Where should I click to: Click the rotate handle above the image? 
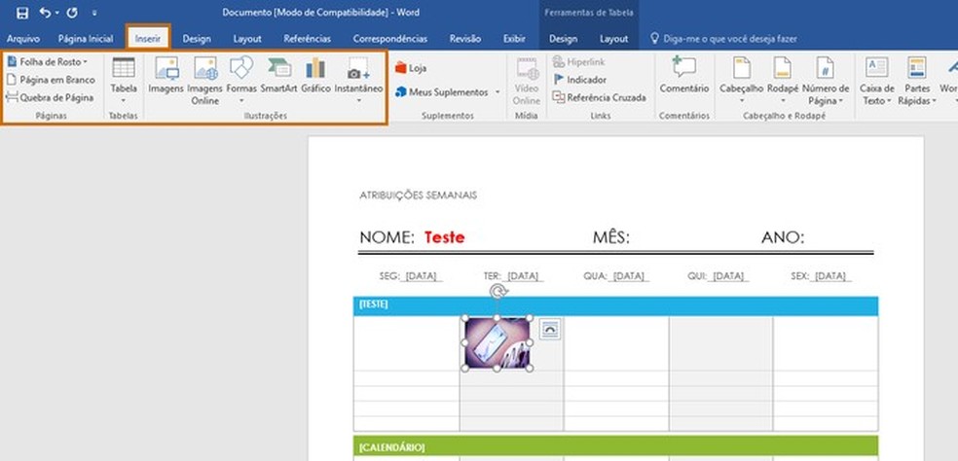498,292
